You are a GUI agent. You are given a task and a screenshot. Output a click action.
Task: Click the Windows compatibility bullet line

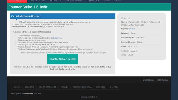[55, 49]
